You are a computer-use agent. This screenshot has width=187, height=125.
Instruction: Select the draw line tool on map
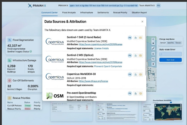pyautogui.click(x=153, y=48)
